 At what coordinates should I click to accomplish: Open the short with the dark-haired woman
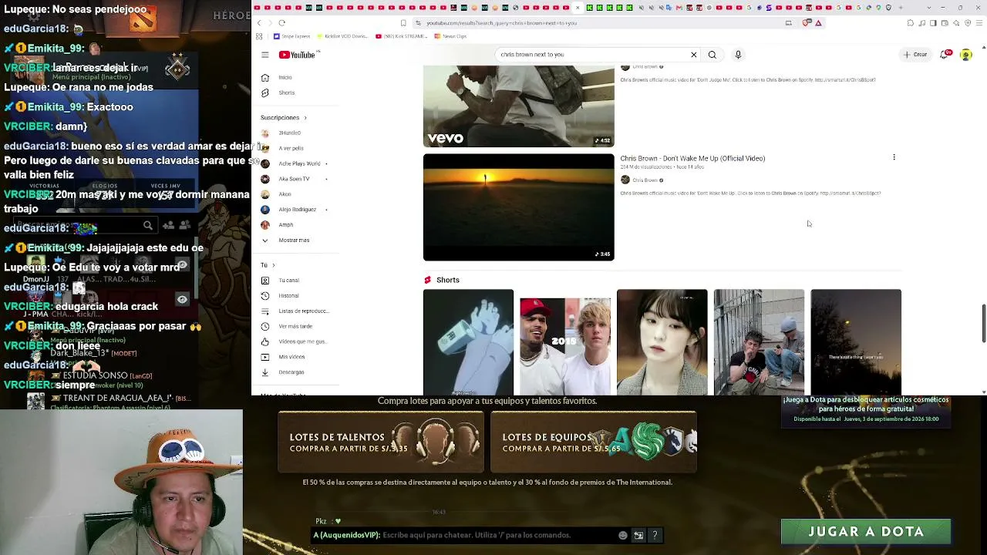tap(662, 342)
